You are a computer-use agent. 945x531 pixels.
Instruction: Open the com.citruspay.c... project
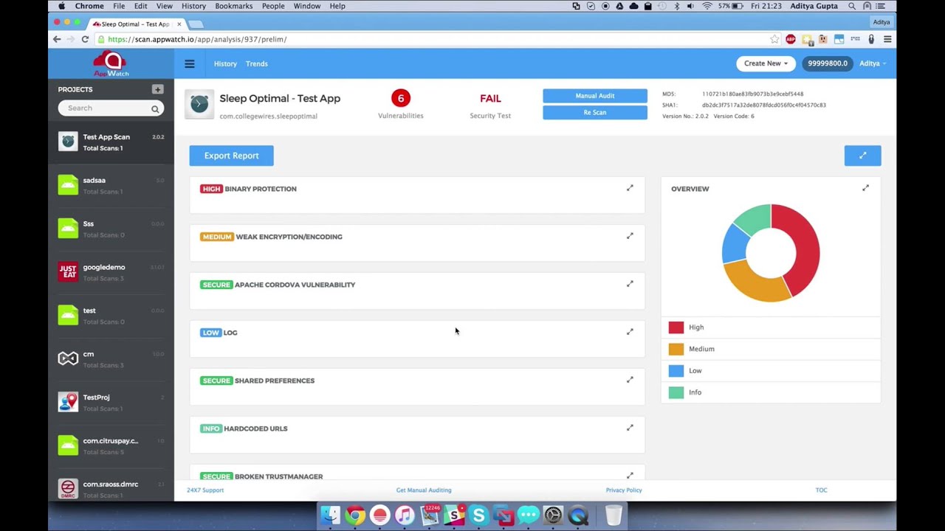(111, 445)
